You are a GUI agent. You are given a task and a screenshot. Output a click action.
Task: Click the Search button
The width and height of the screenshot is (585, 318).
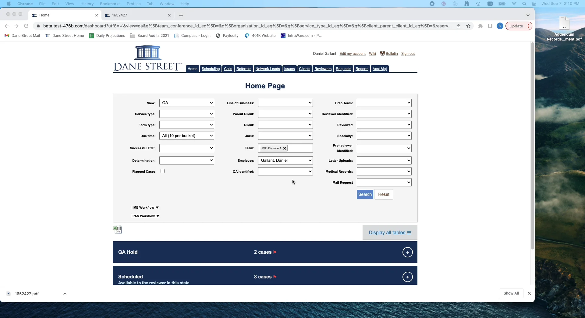[365, 194]
